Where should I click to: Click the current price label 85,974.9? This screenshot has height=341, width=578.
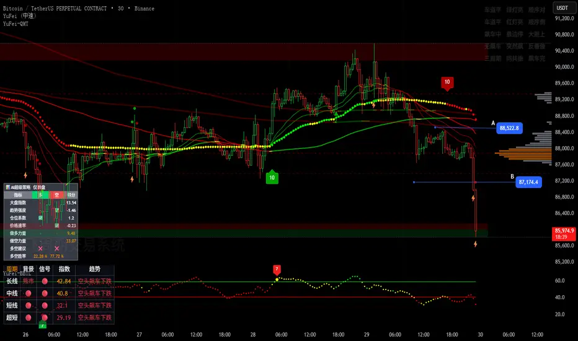(564, 234)
